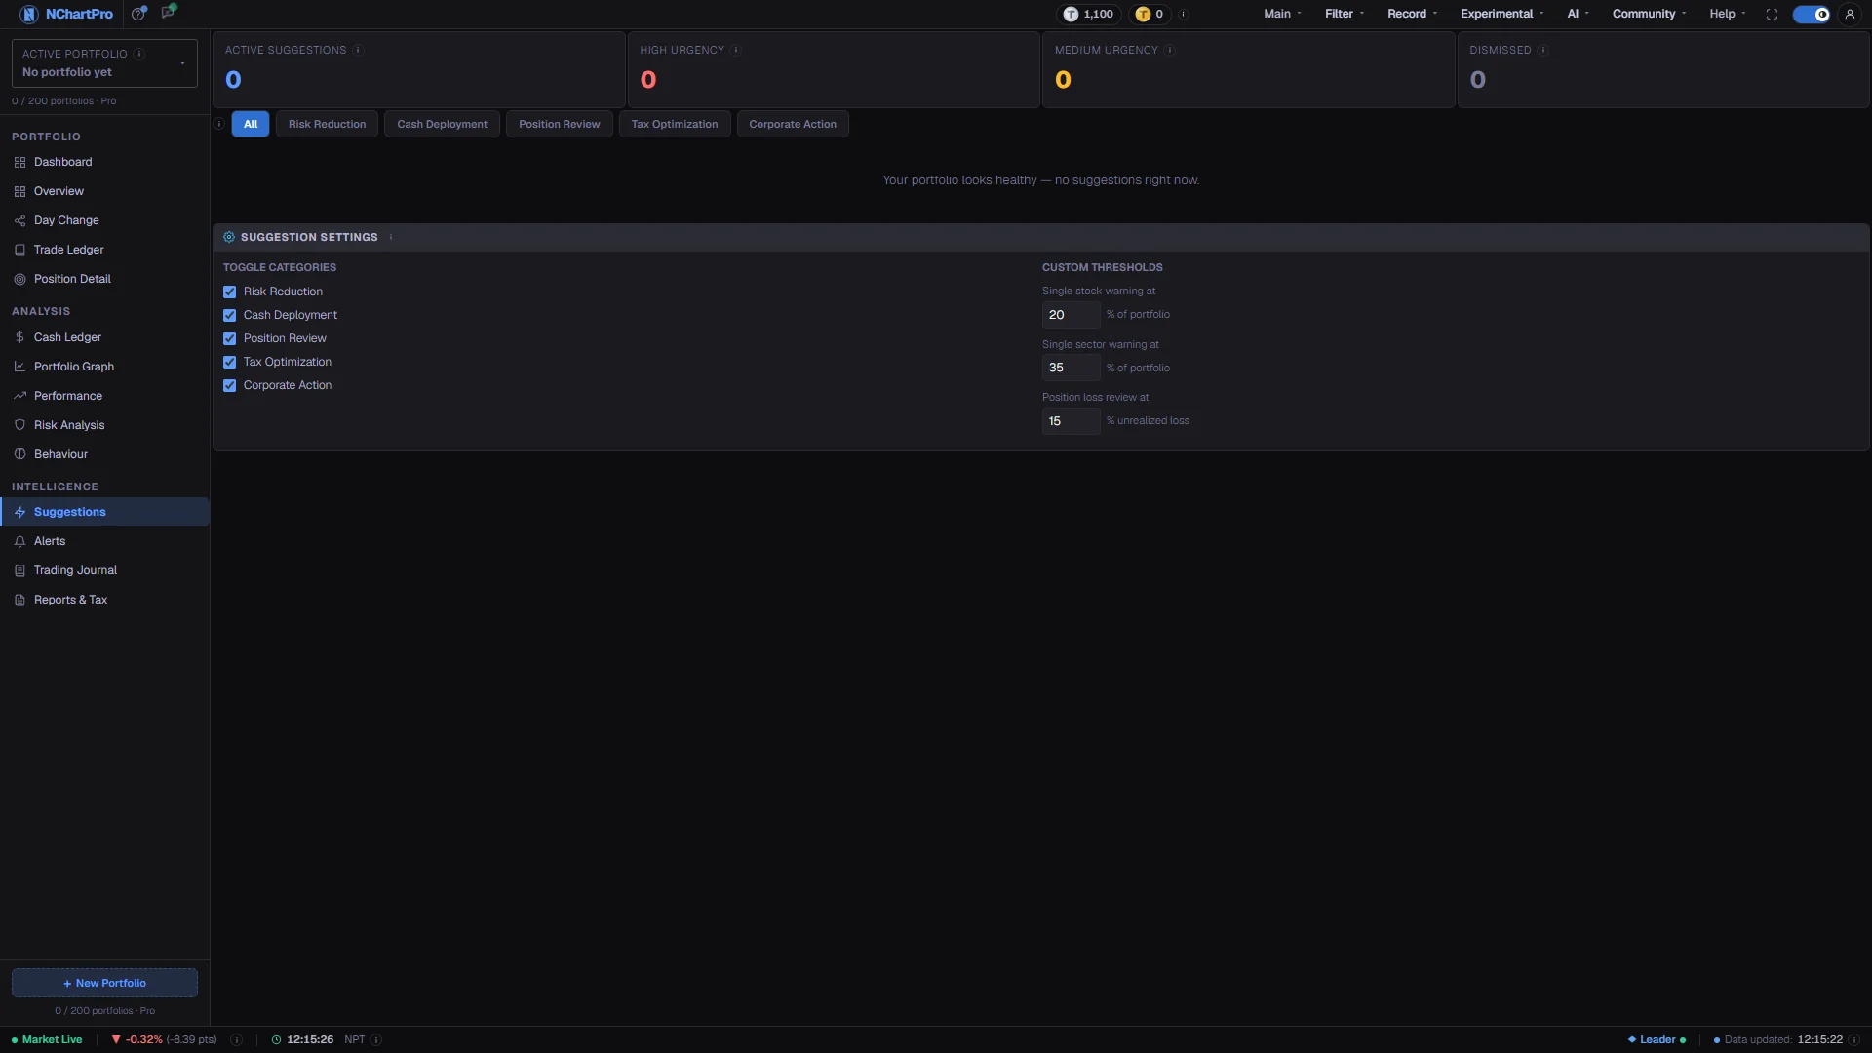Click the Alerts bell icon
Image resolution: width=1872 pixels, height=1053 pixels.
[19, 541]
